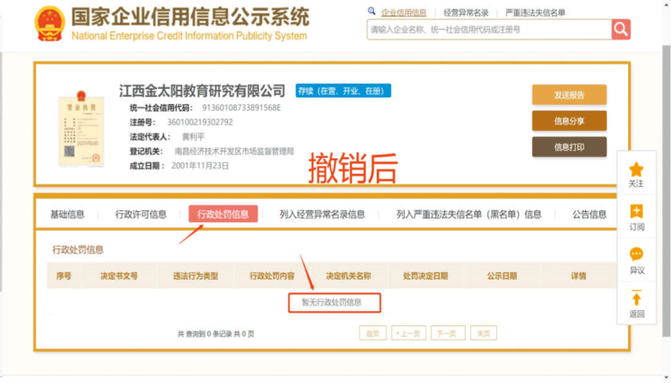
Task: Click the 订阅 subscribe plus icon
Action: (637, 211)
